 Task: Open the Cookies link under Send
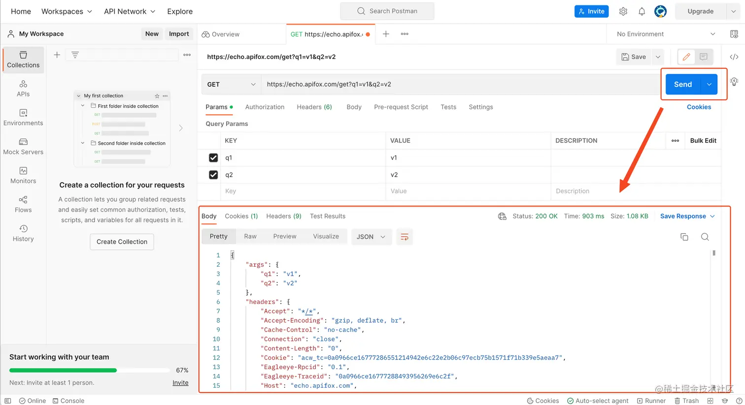[x=699, y=107]
